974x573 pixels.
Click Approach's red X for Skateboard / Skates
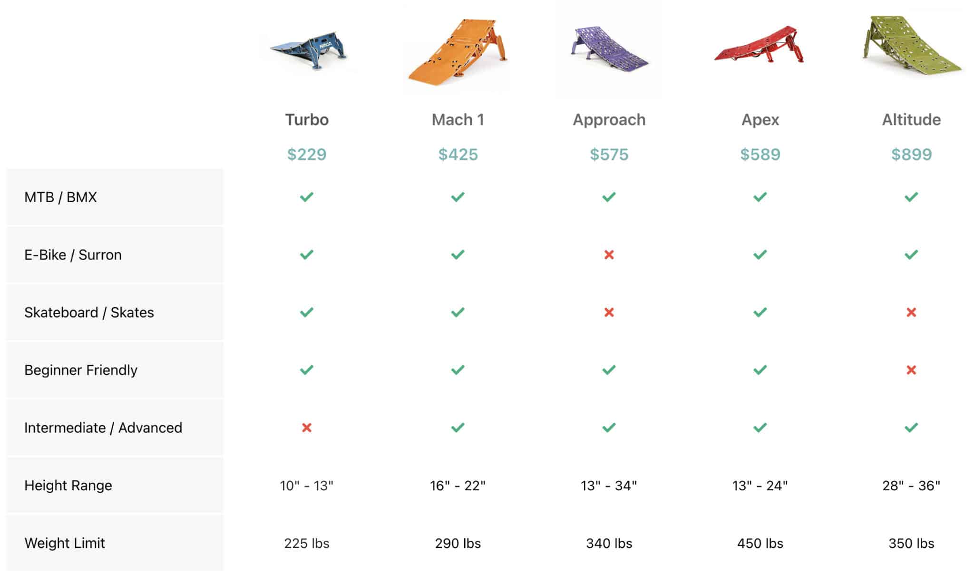click(609, 312)
